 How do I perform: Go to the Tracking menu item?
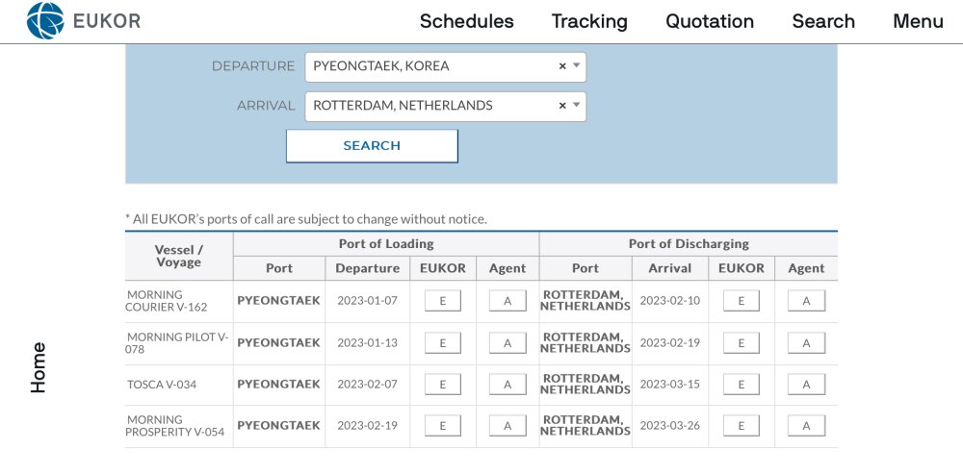(x=589, y=21)
